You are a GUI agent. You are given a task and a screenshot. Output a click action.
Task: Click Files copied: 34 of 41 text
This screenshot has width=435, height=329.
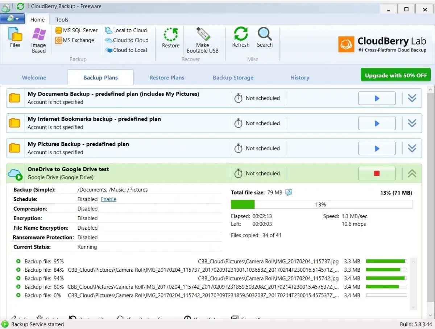pos(256,235)
